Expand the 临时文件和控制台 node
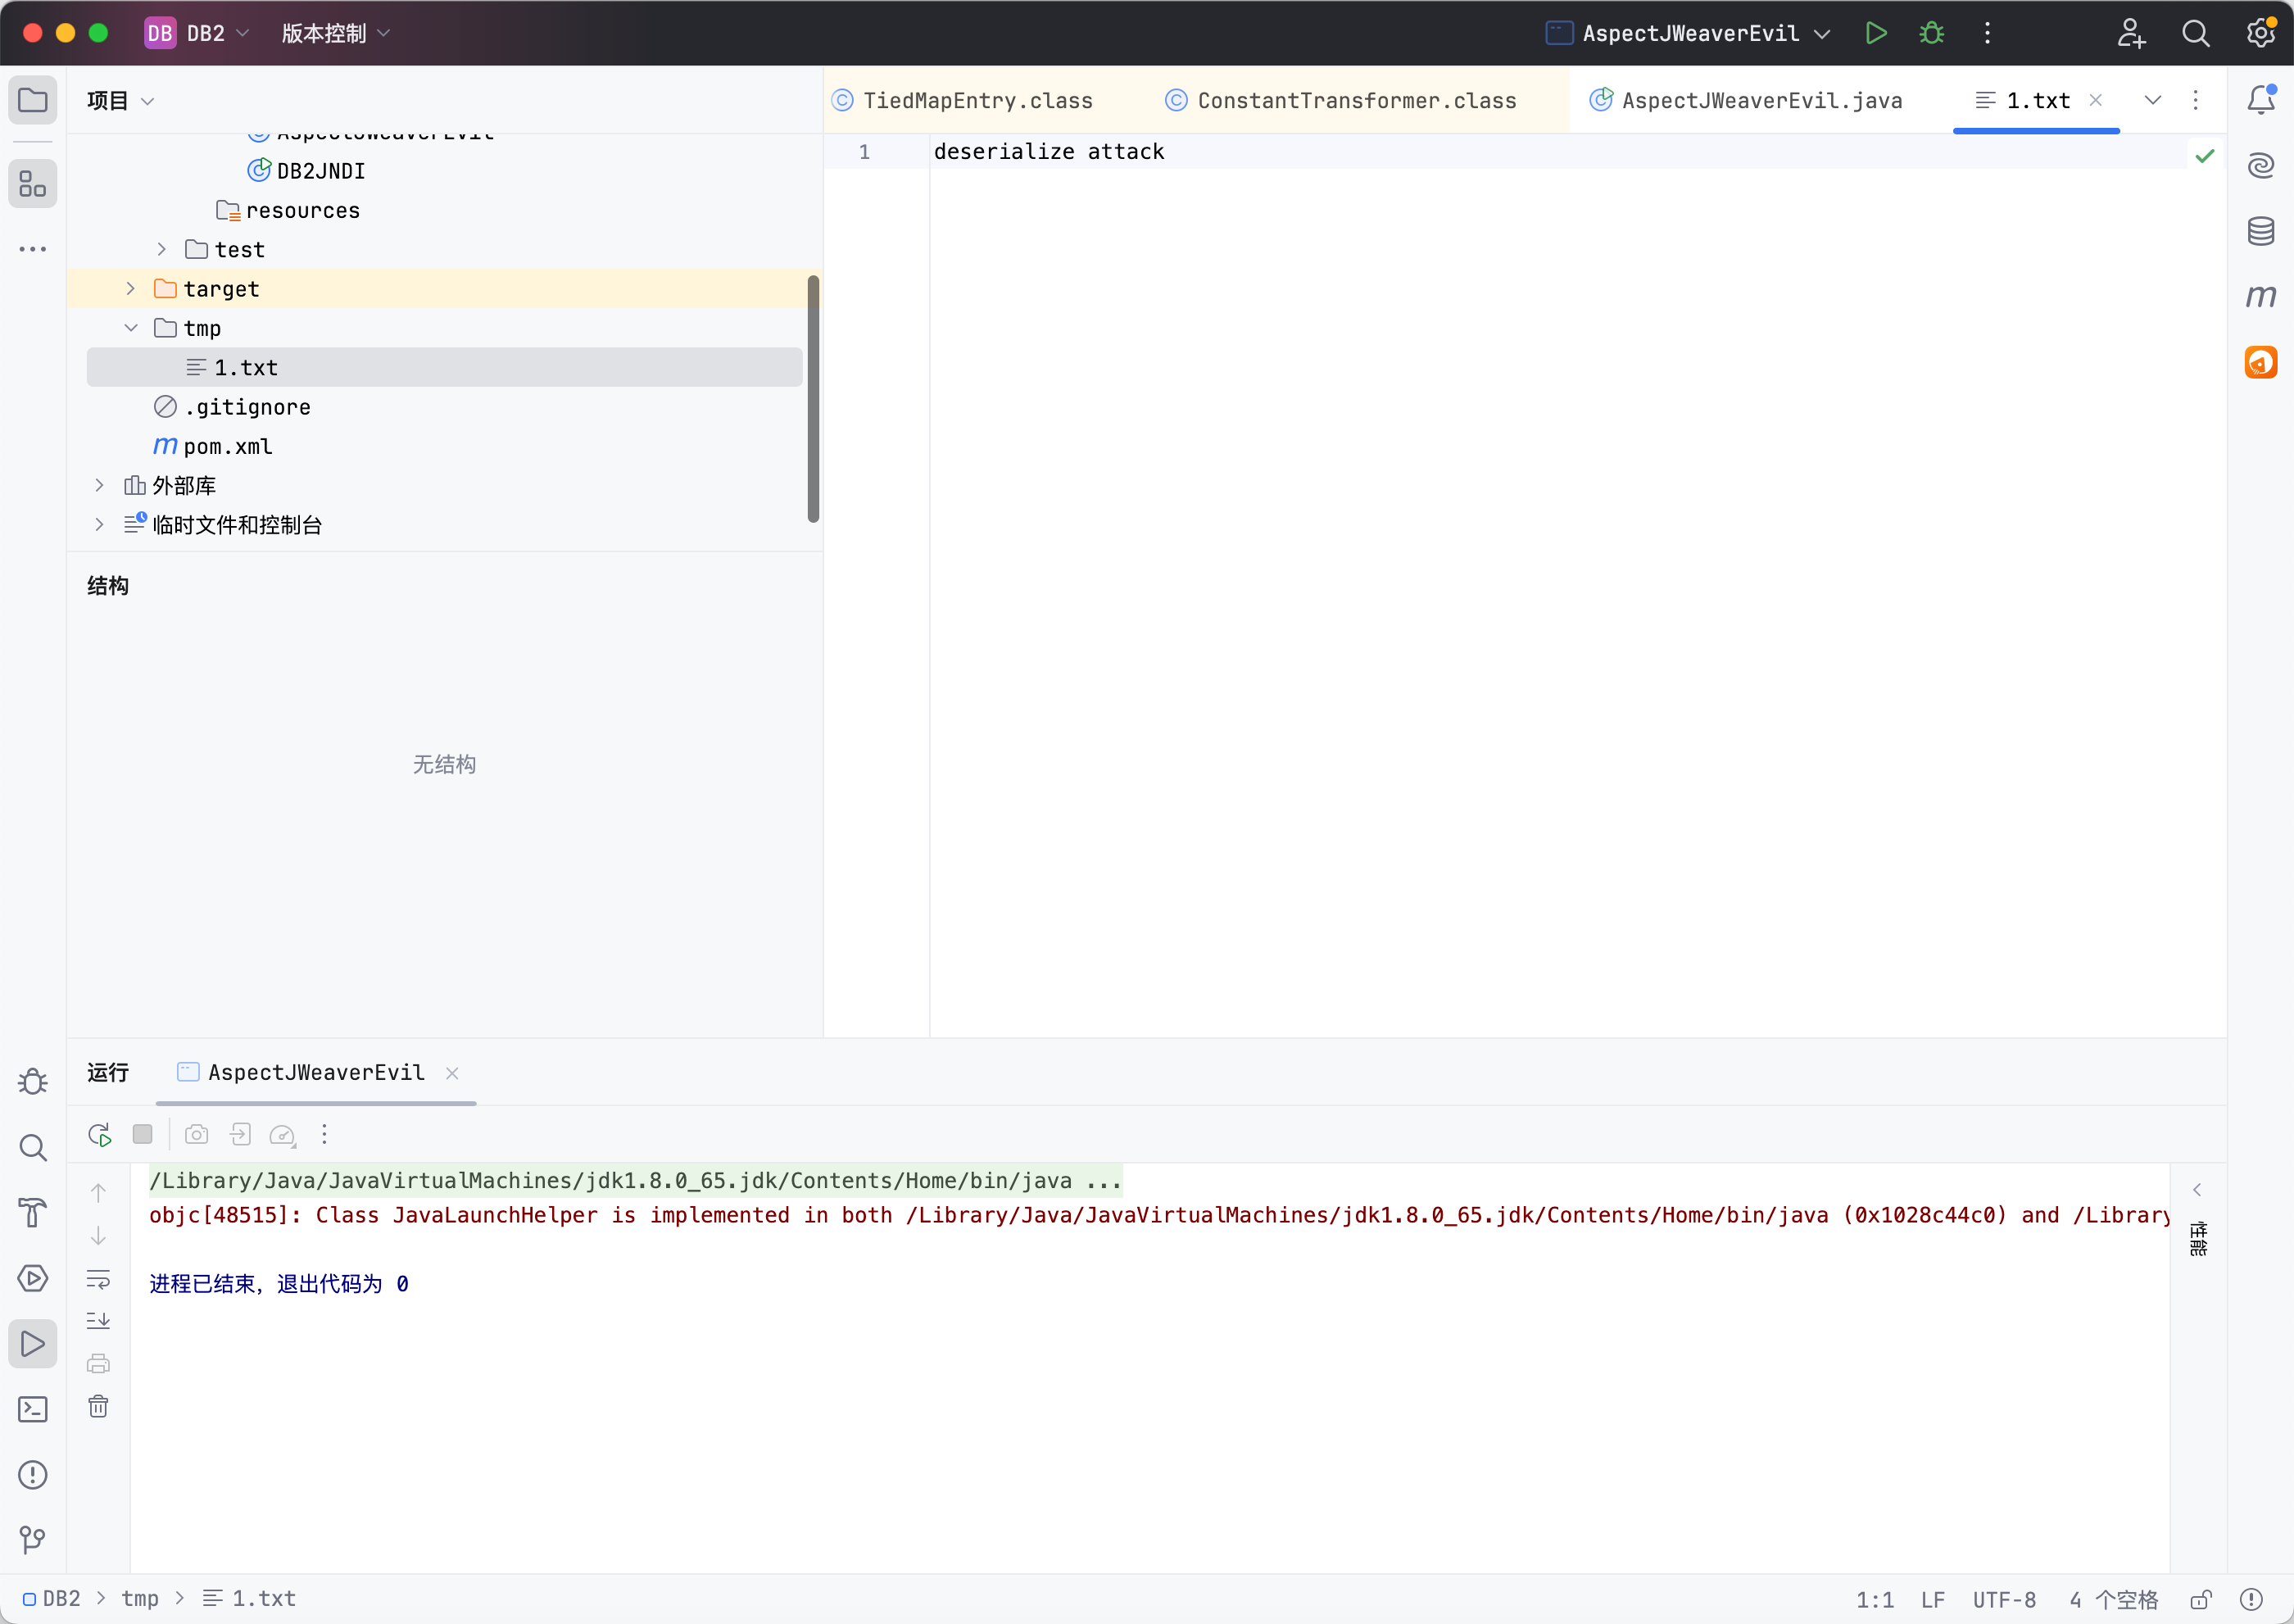 [99, 524]
